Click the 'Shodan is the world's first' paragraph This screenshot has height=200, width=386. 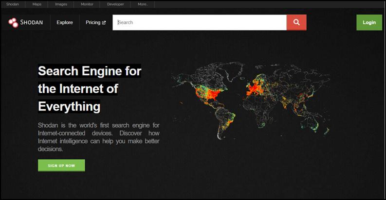(98, 137)
